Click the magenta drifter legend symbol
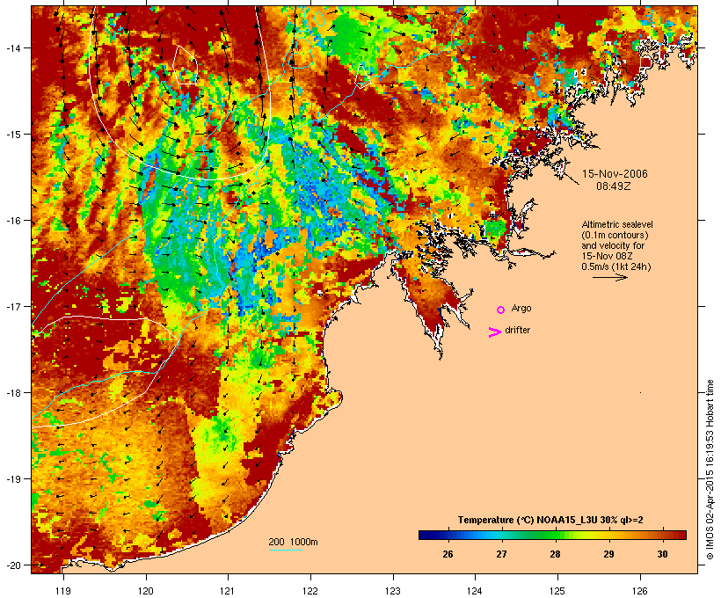The width and height of the screenshot is (721, 598). (x=494, y=332)
